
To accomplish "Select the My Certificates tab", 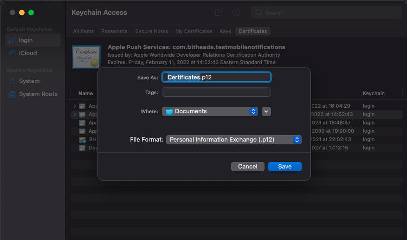I will point(194,31).
